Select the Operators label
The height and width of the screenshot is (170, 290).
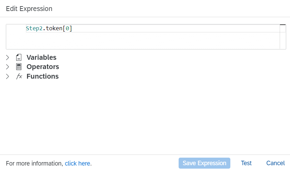pyautogui.click(x=43, y=67)
